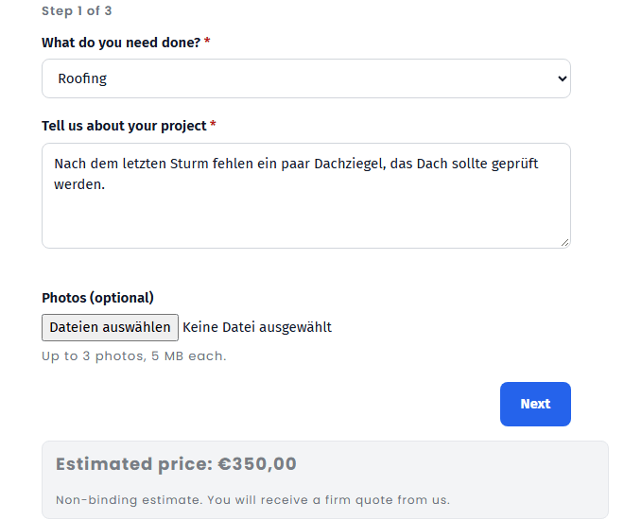Focus the project description text area
The width and height of the screenshot is (624, 520).
coord(306,196)
